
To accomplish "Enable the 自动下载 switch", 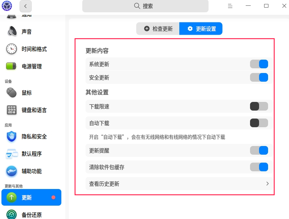I will (259, 123).
